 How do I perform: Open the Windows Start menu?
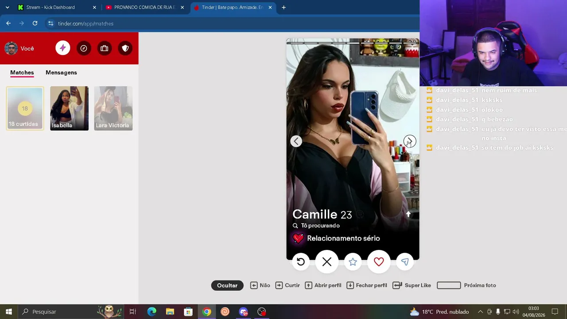9,312
